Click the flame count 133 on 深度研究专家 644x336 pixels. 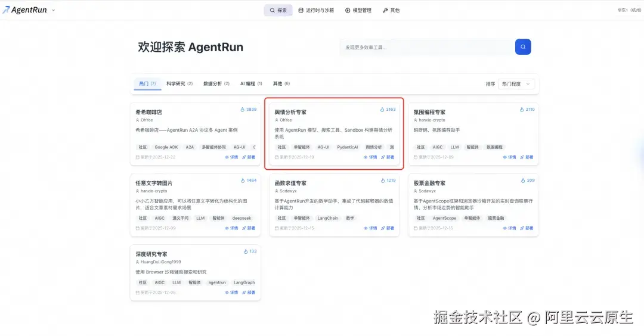tap(250, 251)
